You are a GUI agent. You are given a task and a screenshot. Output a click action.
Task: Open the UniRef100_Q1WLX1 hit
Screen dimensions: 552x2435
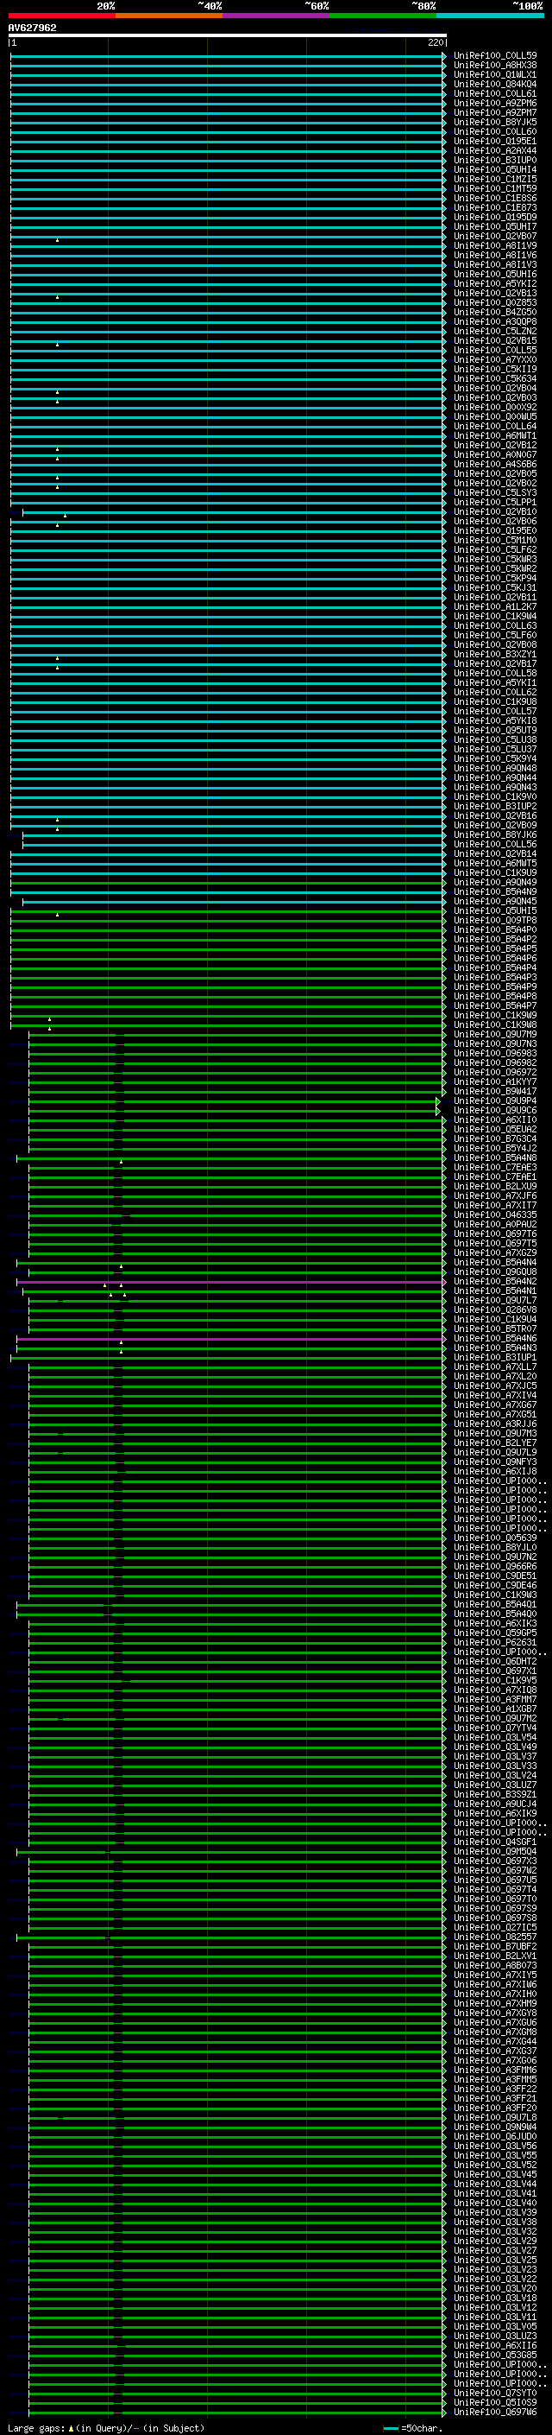pyautogui.click(x=495, y=74)
